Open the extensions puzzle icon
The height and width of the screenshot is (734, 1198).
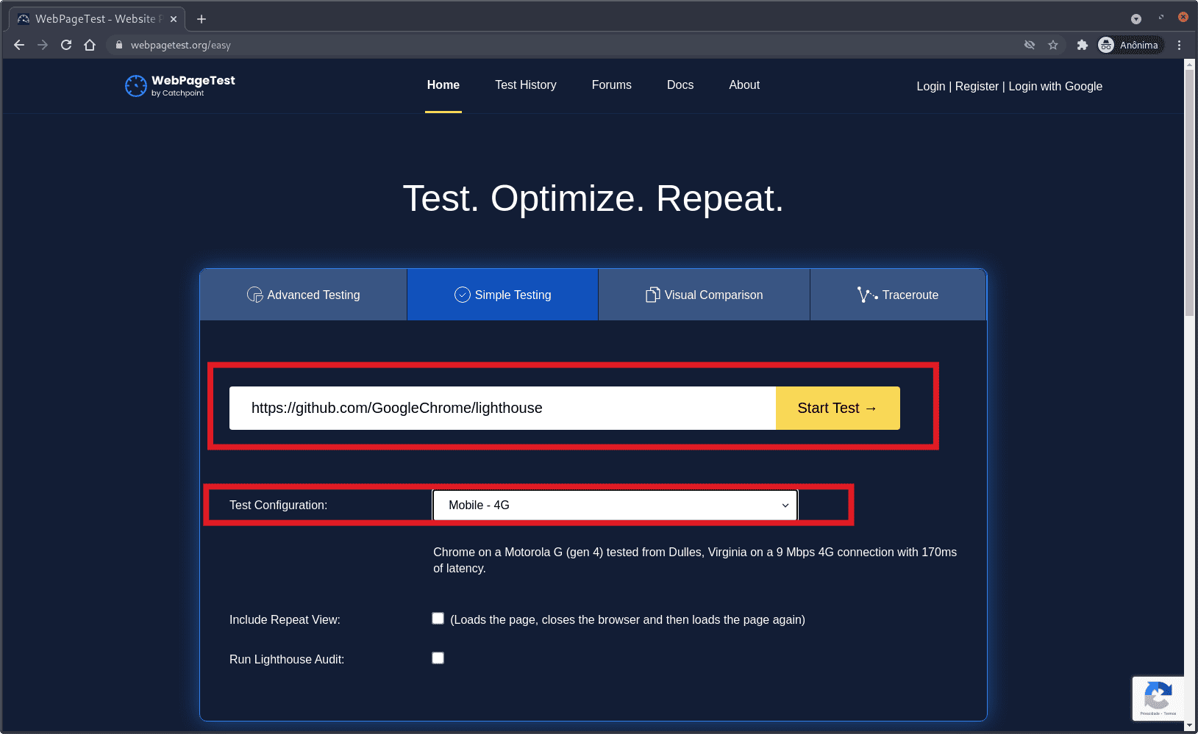(x=1082, y=45)
